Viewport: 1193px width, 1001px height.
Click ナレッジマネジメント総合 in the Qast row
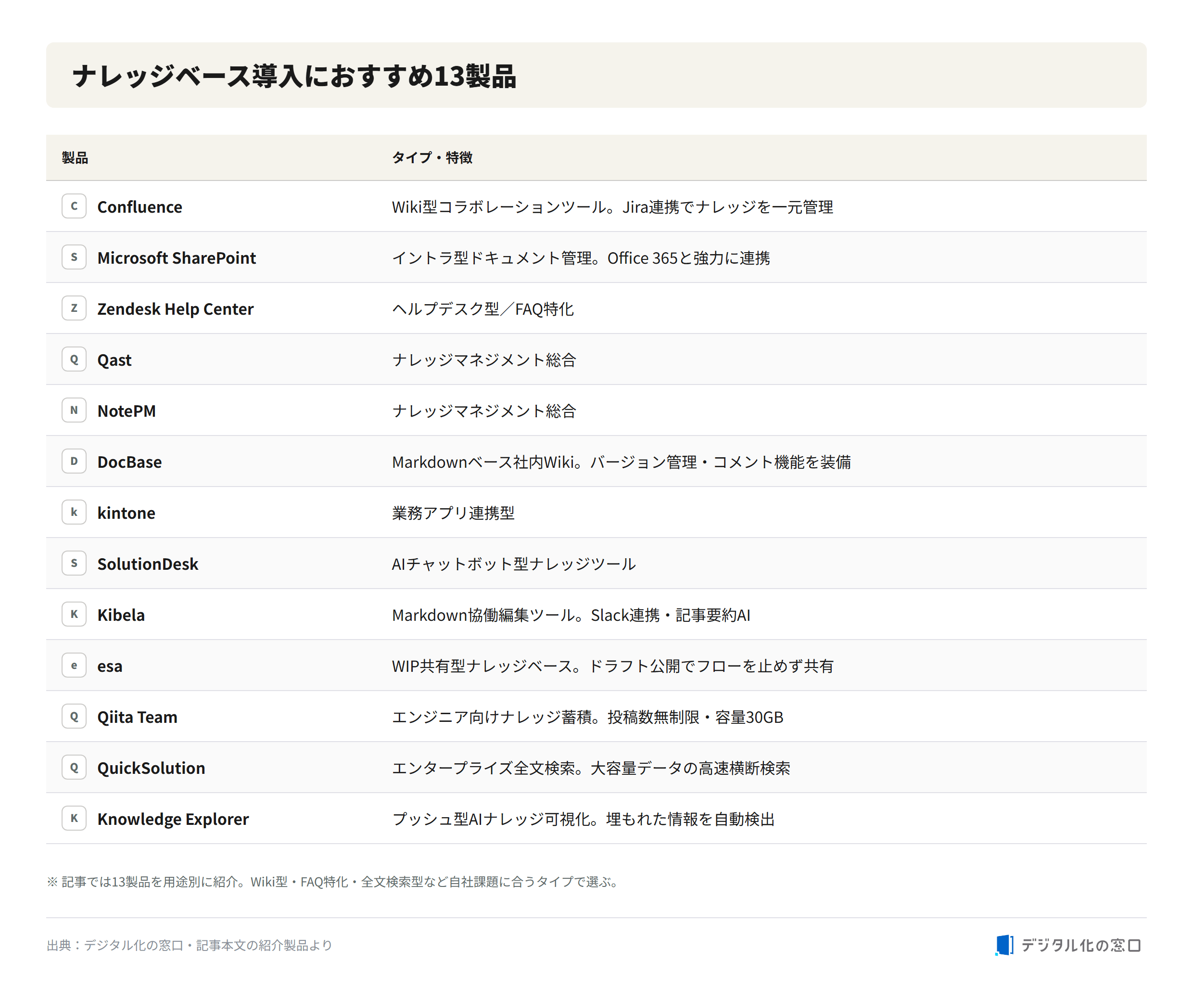pos(484,360)
